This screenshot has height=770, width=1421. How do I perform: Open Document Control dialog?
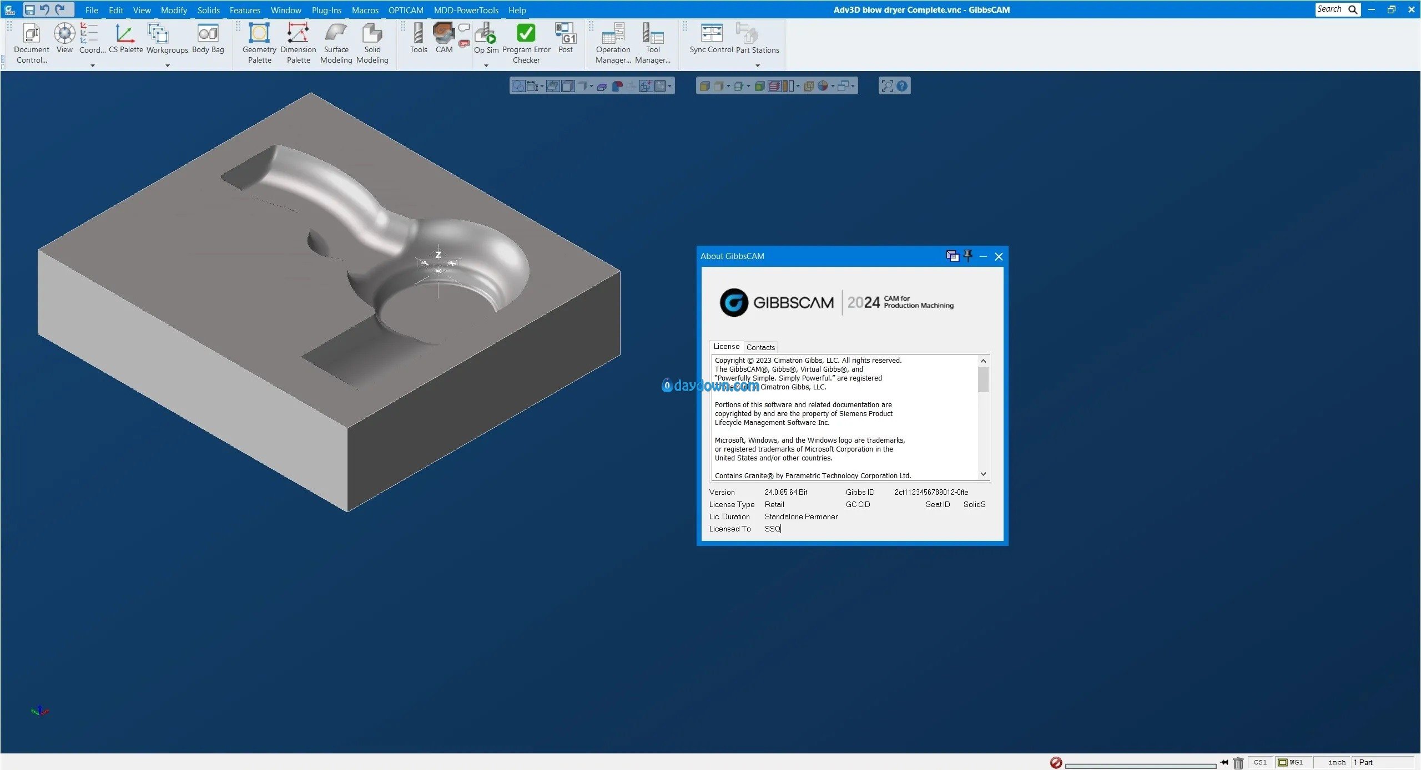(x=32, y=43)
